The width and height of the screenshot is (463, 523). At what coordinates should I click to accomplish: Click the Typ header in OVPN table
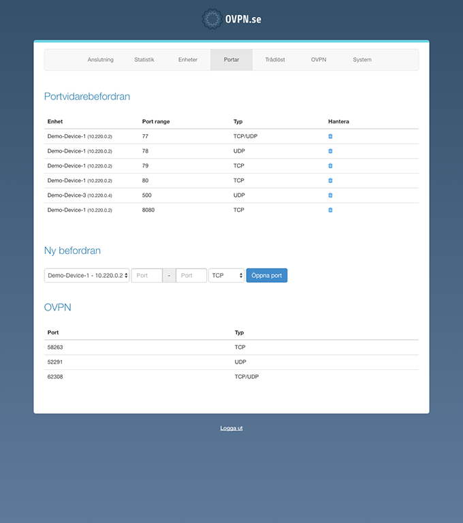coord(239,332)
